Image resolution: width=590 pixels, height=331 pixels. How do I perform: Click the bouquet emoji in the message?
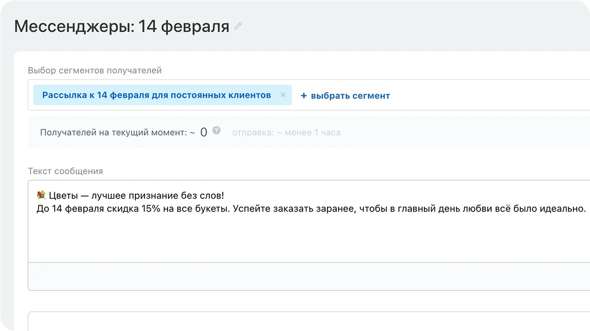41,195
